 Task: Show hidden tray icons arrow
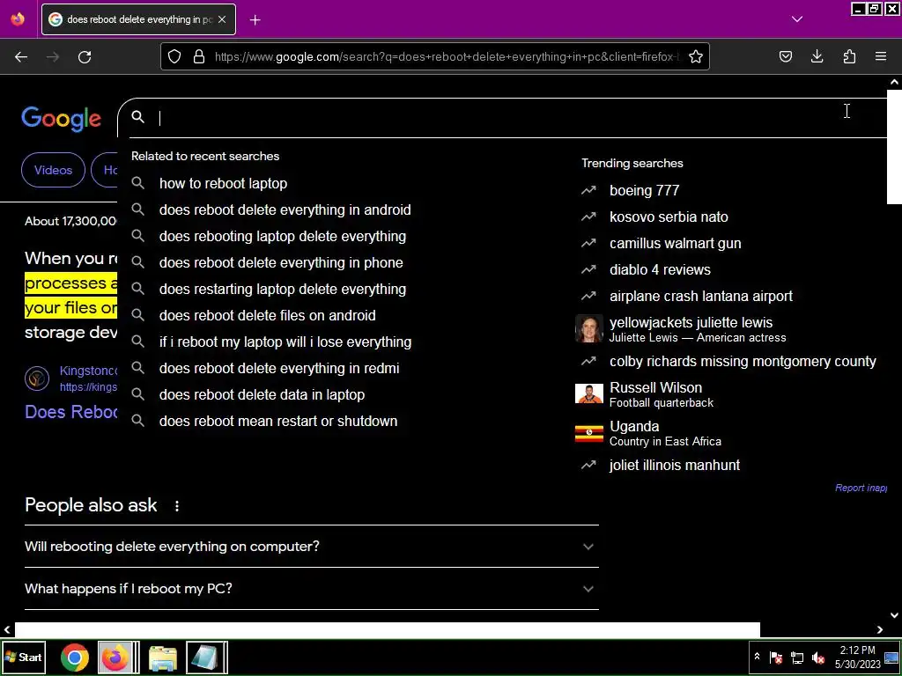(x=757, y=657)
